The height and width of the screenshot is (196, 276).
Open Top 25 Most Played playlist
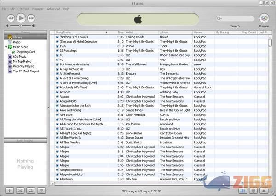(26, 71)
